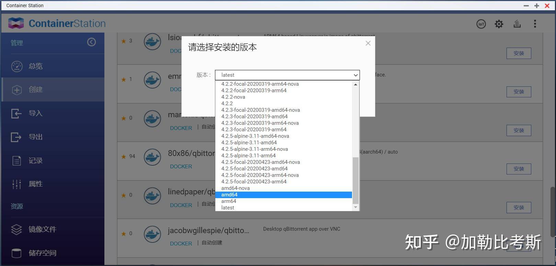Viewport: 556px width, 266px height.
Task: Click the 94-star rating icon
Action: coord(124,157)
